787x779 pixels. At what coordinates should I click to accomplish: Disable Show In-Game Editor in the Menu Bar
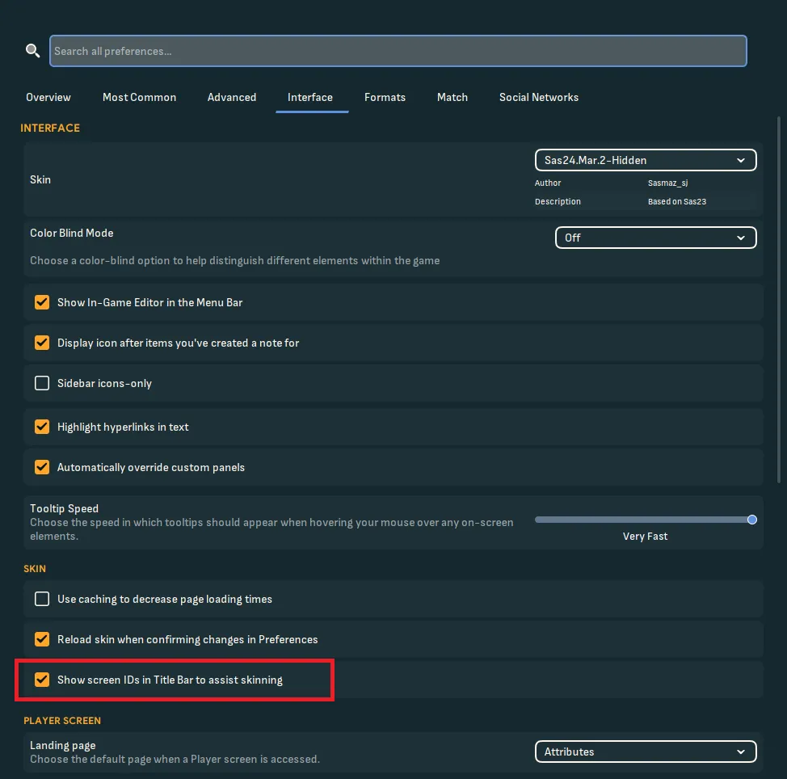(x=42, y=302)
